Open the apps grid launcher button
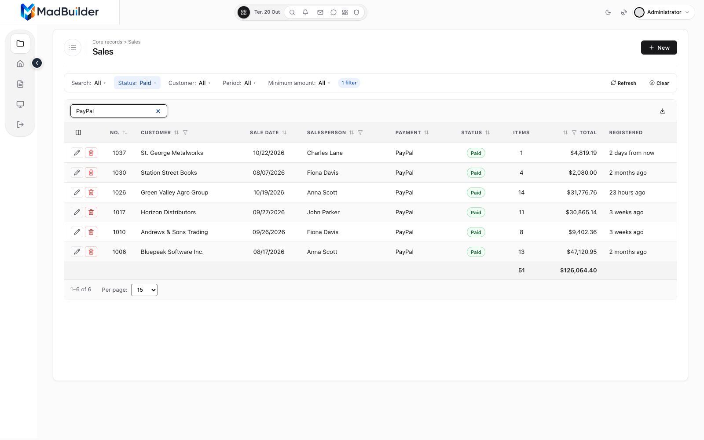Viewport: 704px width, 440px height. pos(244,12)
